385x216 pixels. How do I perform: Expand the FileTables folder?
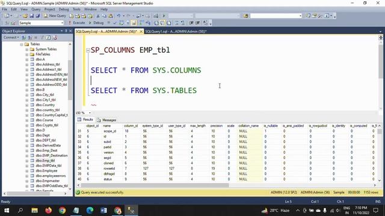tap(26, 55)
